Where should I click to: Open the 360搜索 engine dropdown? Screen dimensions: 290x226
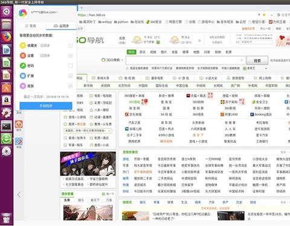point(122,60)
